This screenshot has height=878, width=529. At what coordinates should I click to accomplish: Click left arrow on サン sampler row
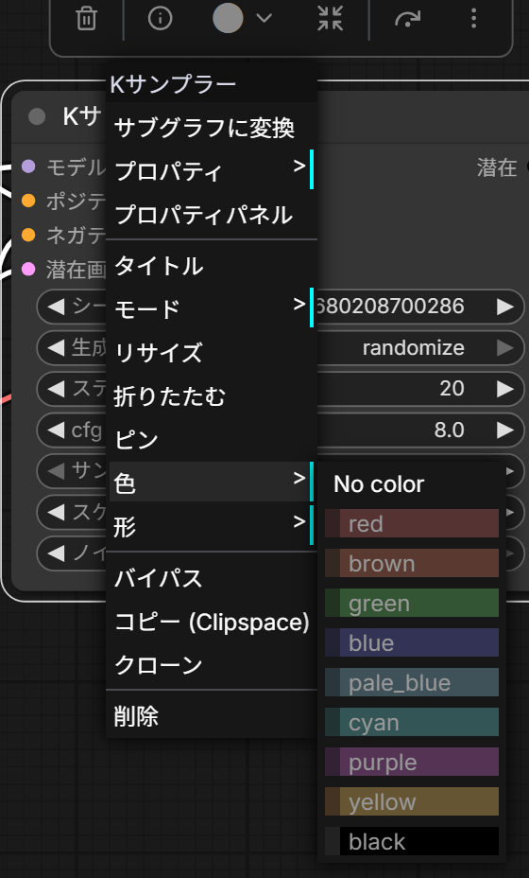point(56,471)
